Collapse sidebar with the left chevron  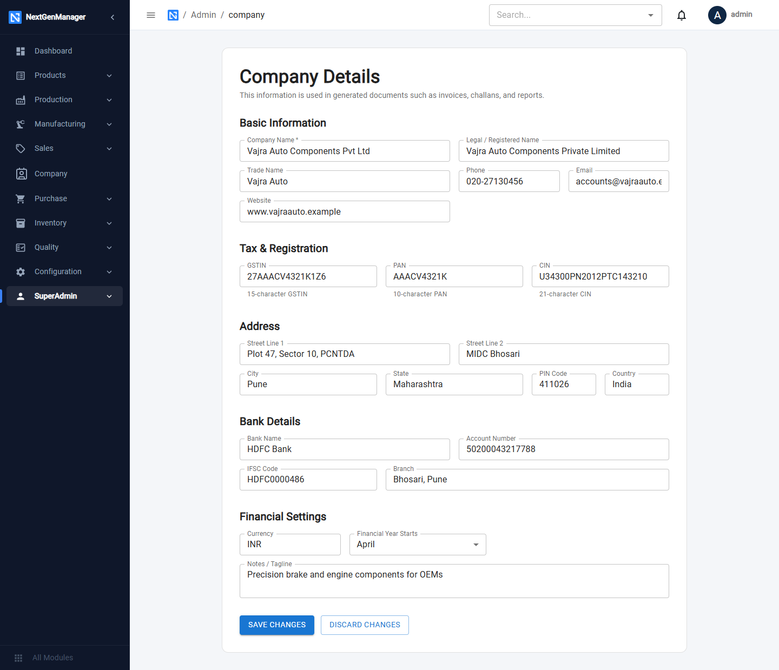click(x=113, y=17)
